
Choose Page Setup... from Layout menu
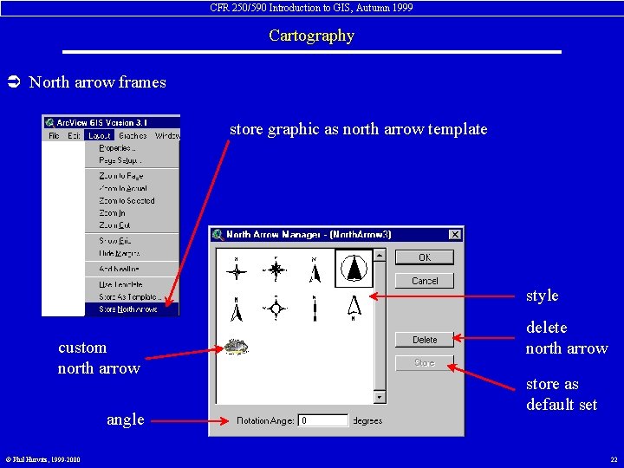[132, 160]
